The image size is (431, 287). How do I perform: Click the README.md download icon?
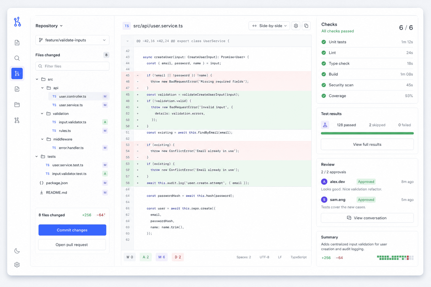(42, 193)
